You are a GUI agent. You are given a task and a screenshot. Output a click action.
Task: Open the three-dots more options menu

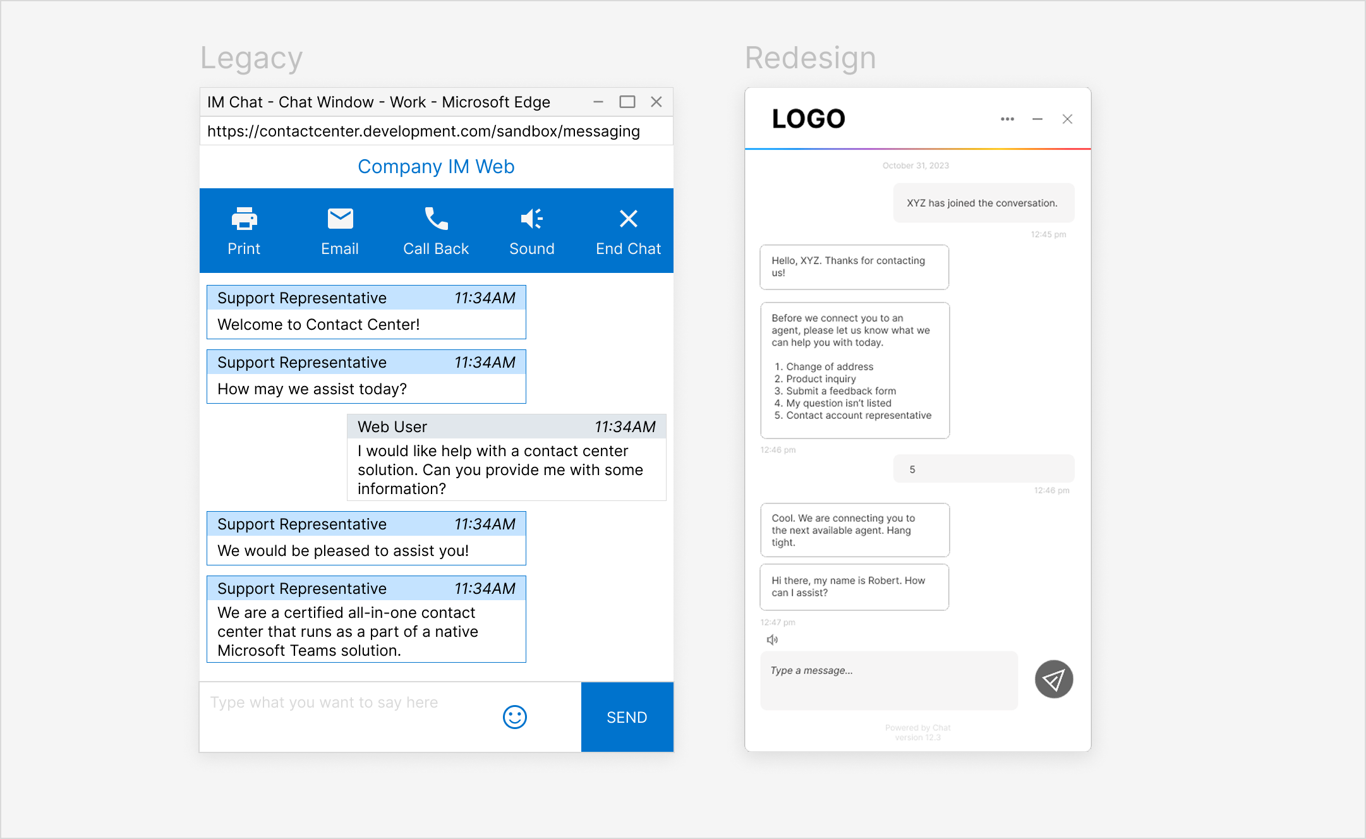[x=1007, y=119]
